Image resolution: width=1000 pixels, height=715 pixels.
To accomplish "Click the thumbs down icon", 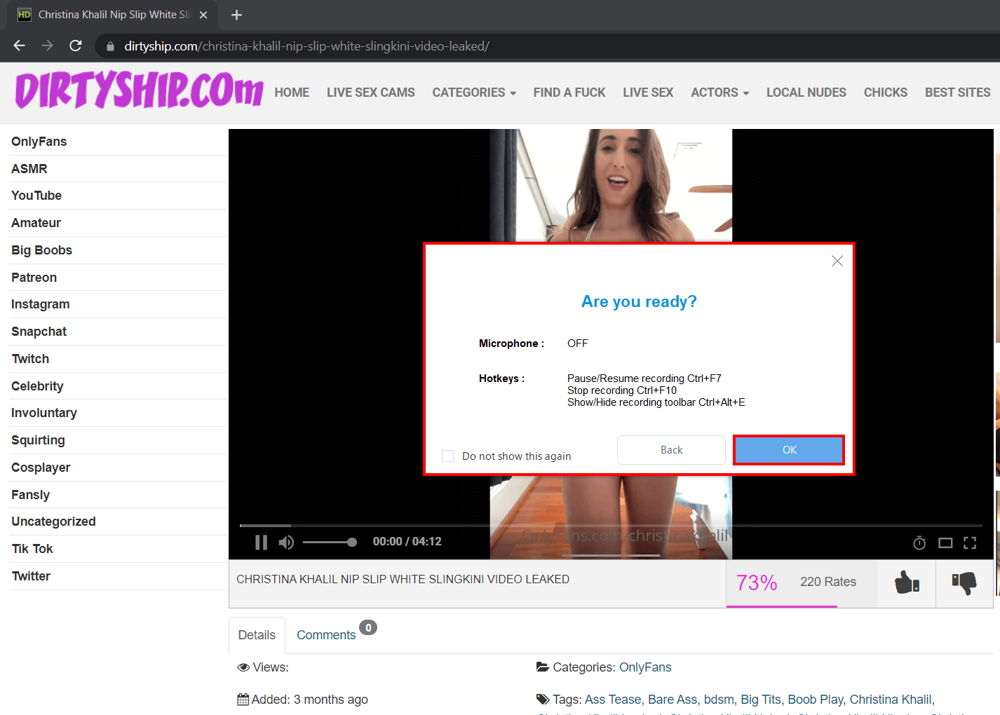I will [964, 583].
